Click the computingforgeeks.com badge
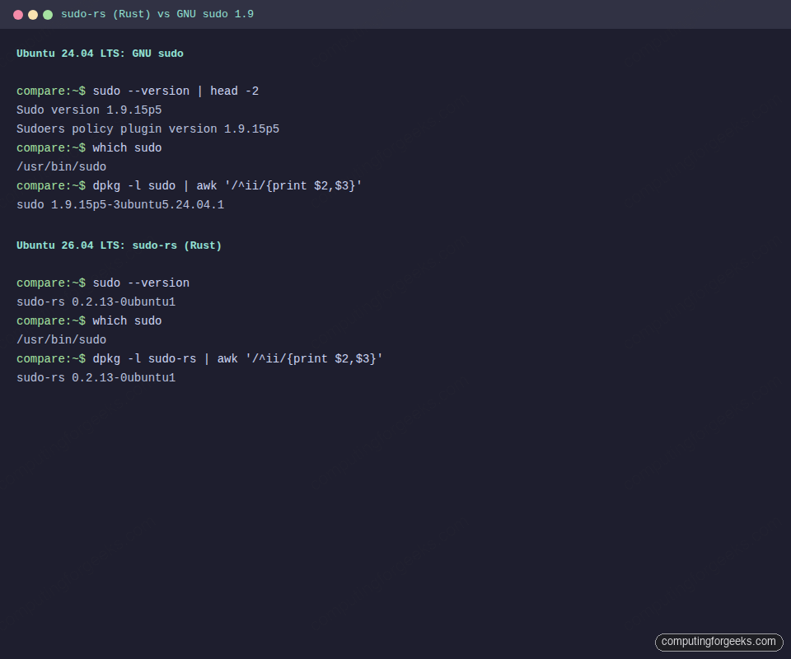This screenshot has width=791, height=659. (718, 642)
